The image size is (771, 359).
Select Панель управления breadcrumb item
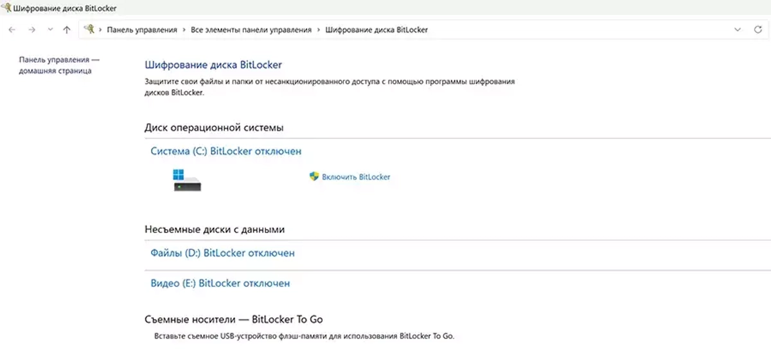click(141, 29)
